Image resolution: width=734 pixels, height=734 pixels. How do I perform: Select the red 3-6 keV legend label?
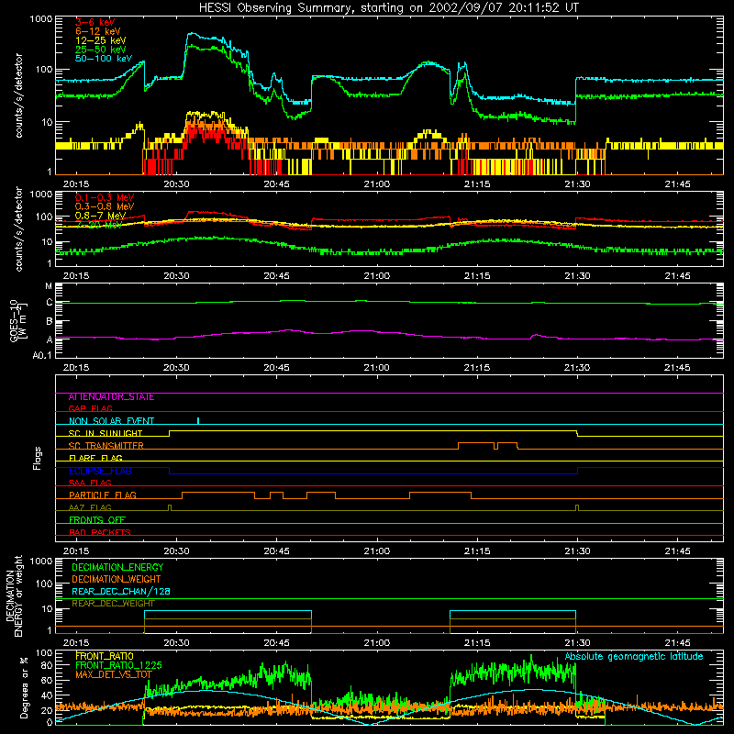tap(95, 22)
